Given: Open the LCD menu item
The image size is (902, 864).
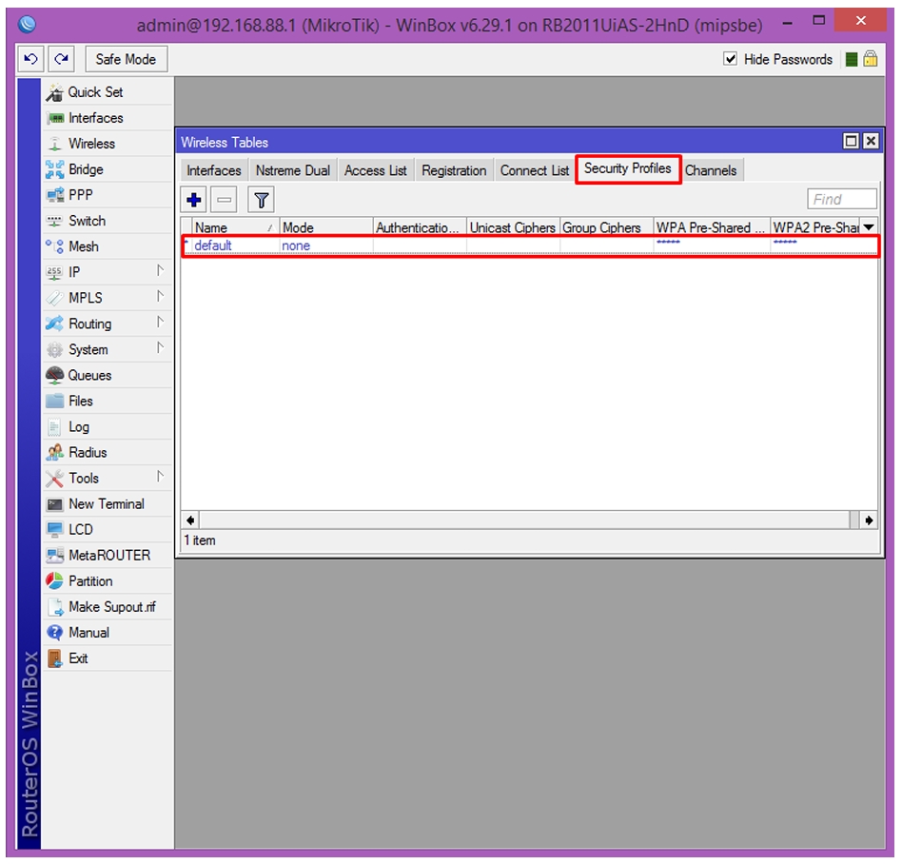Looking at the screenshot, I should point(108,529).
